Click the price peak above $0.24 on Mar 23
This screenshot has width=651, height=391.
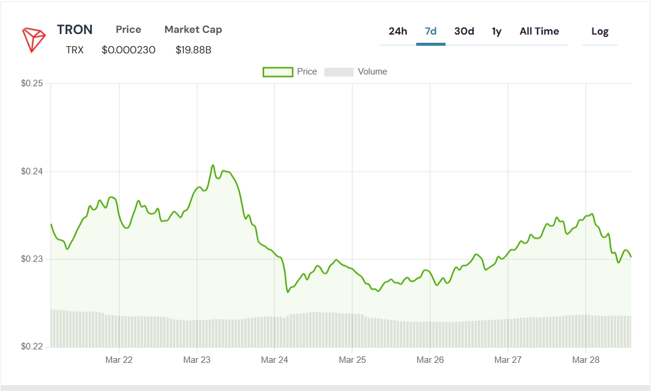(x=213, y=165)
